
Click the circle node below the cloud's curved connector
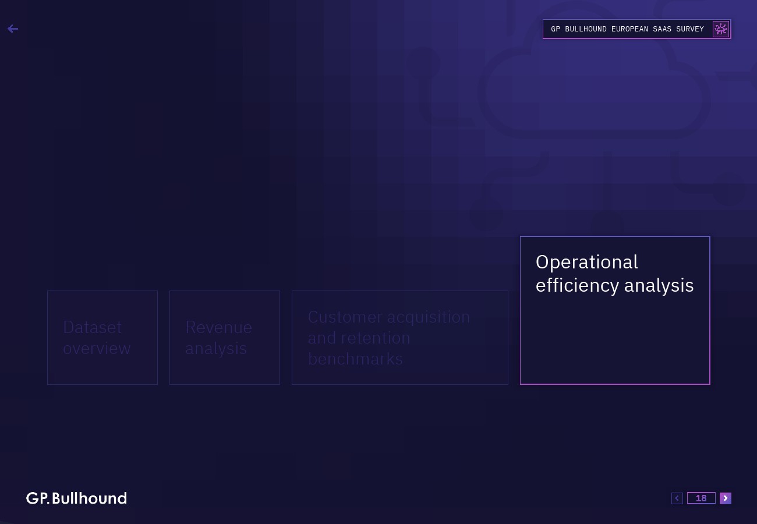click(486, 214)
